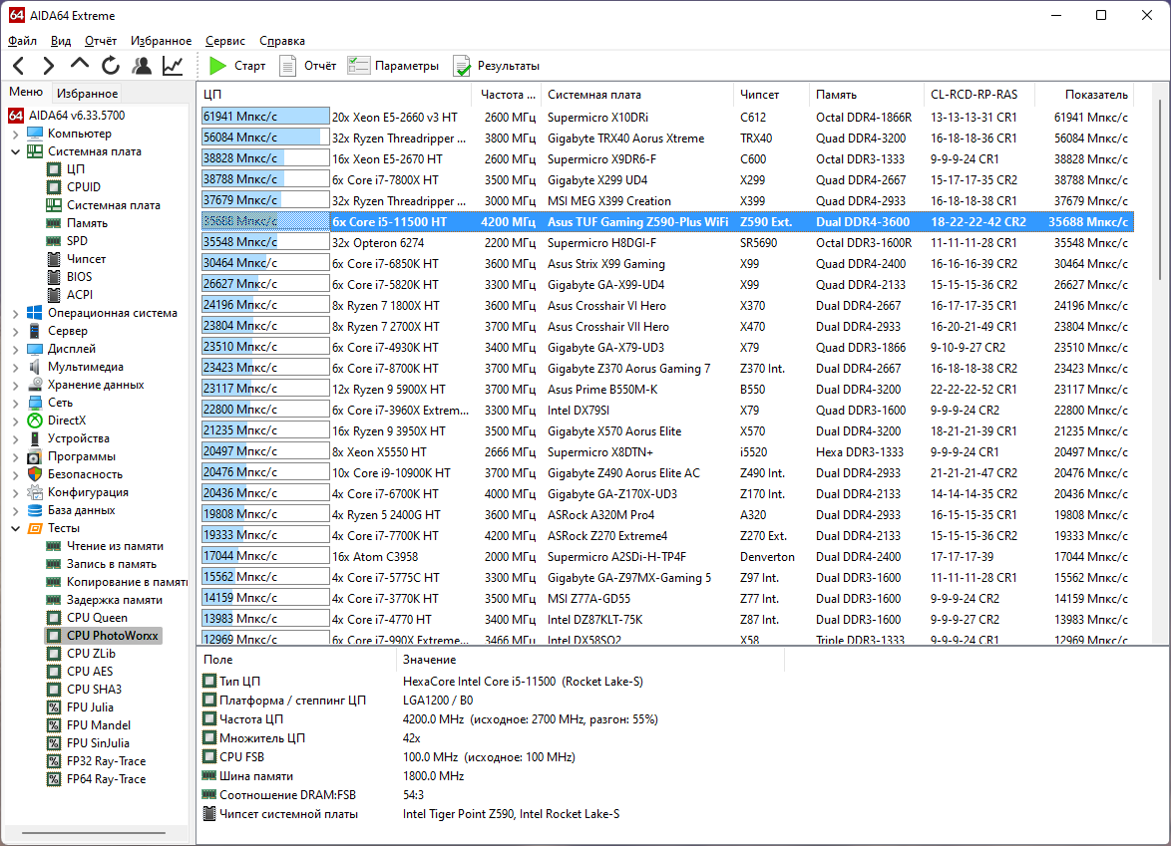Select the SPD tree item
Screen dimensions: 1171x846
point(77,241)
